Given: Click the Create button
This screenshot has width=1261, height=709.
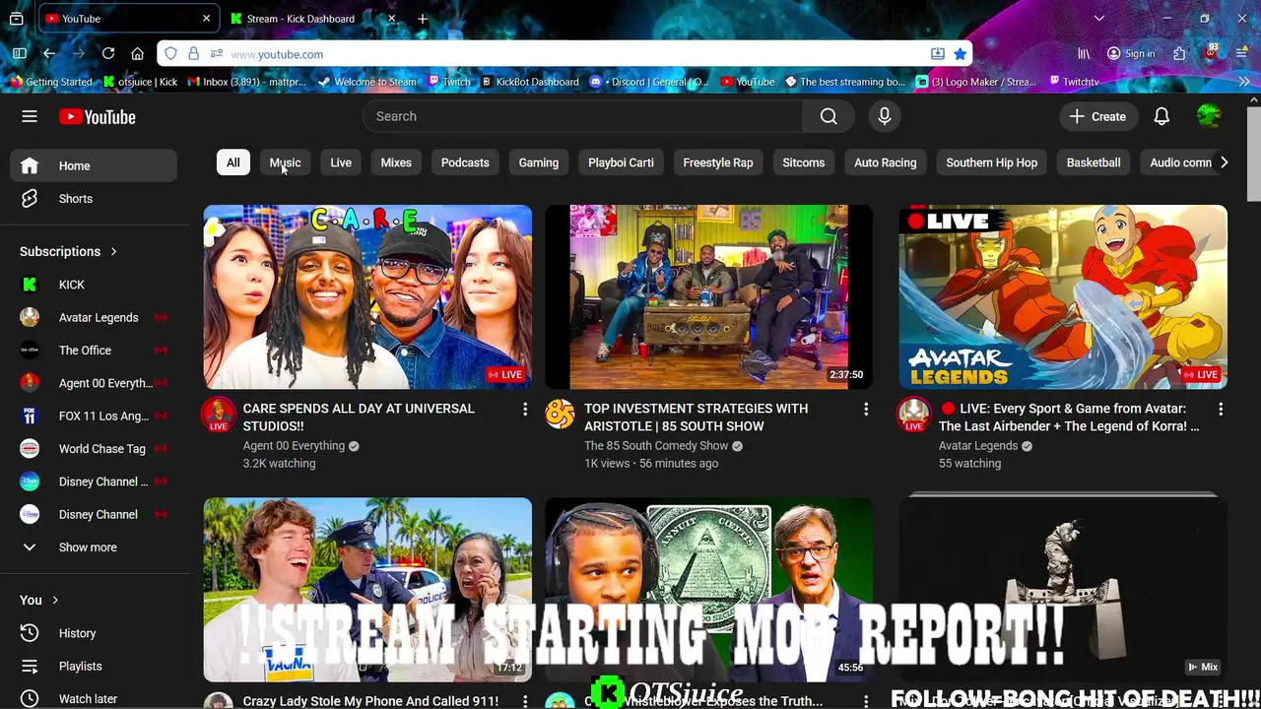Looking at the screenshot, I should pos(1099,116).
